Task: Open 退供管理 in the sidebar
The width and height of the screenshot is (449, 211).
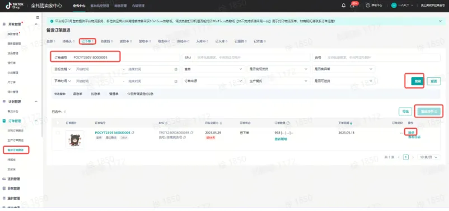Action: 14,198
